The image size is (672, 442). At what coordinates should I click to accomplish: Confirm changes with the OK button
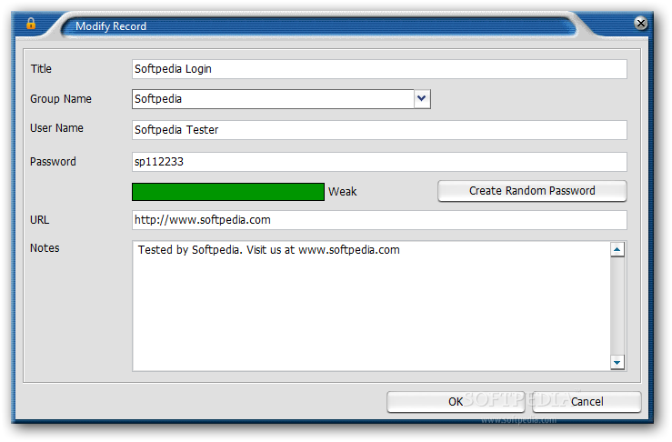[x=456, y=402]
